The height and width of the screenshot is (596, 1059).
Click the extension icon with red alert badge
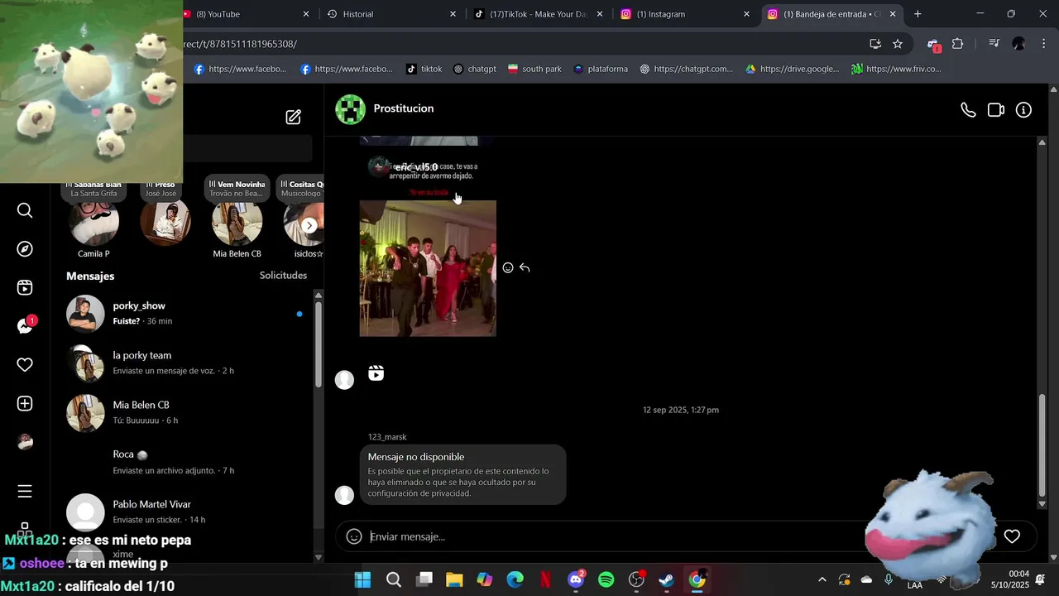pos(933,45)
